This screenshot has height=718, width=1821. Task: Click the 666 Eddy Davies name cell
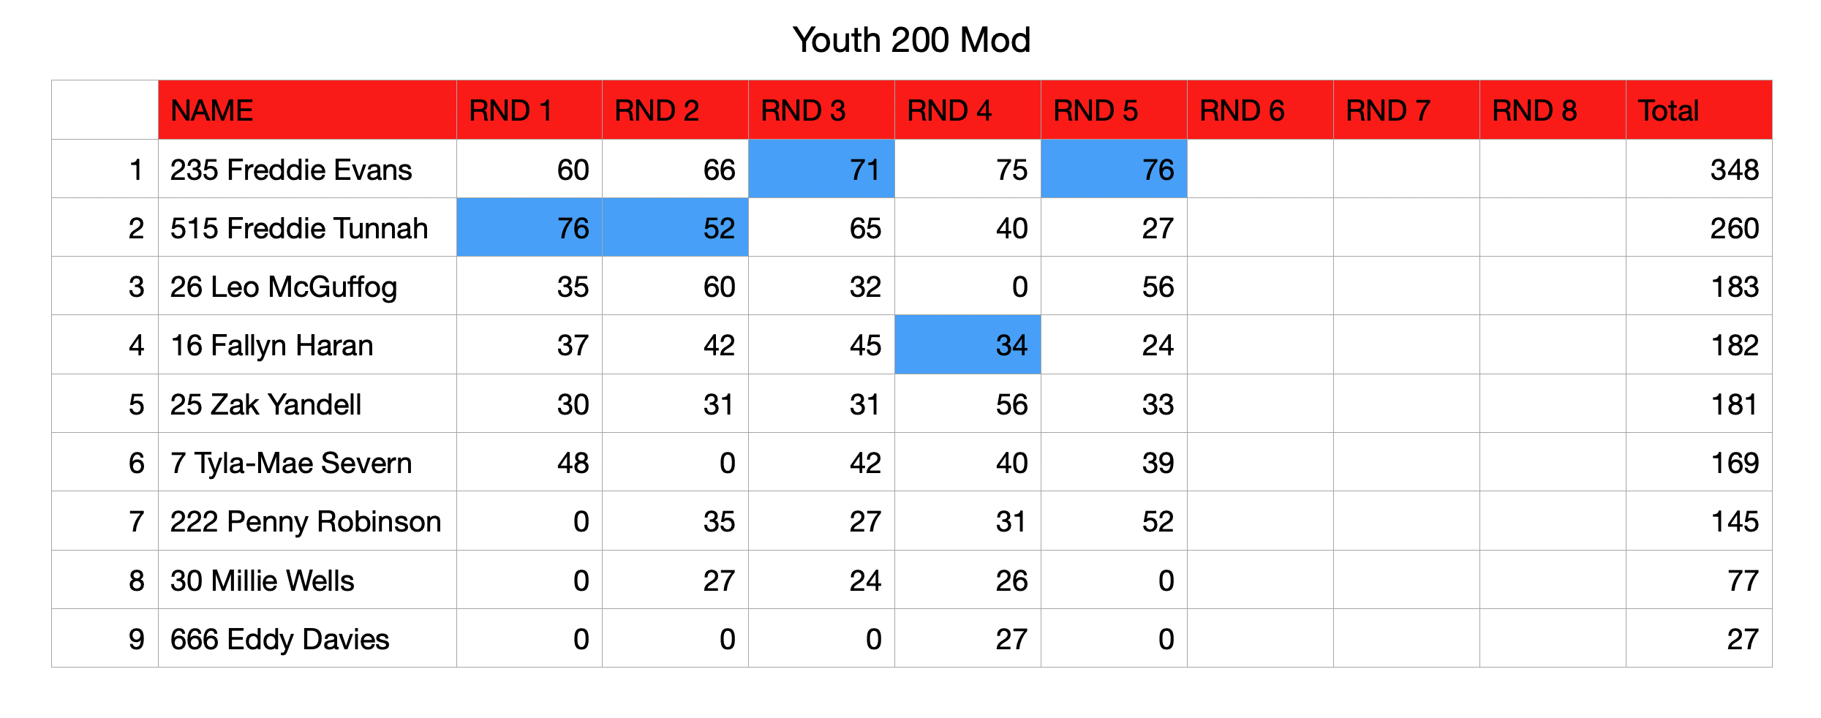click(x=307, y=638)
